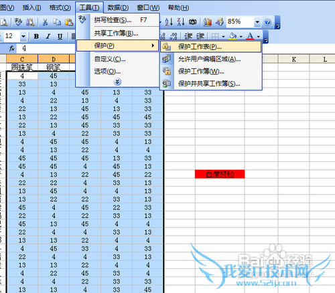Expand the Tools menu with chevrons
Screen dimensions: 335x293
pos(117,82)
